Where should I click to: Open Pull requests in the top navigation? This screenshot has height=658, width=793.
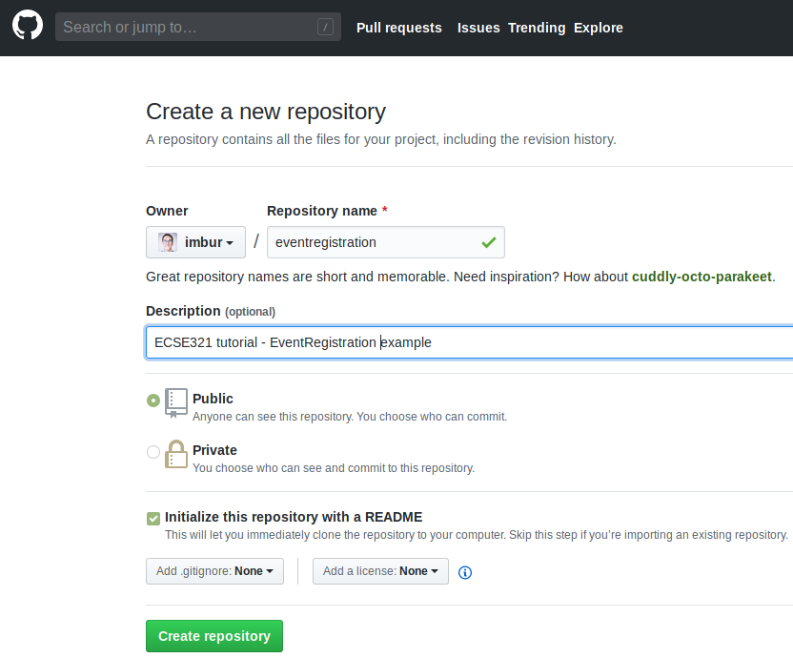tap(398, 28)
